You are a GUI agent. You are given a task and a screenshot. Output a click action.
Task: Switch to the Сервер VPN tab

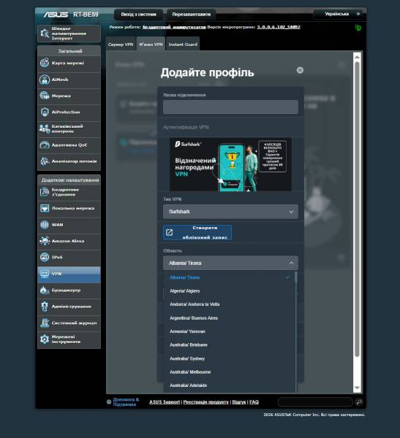[121, 44]
